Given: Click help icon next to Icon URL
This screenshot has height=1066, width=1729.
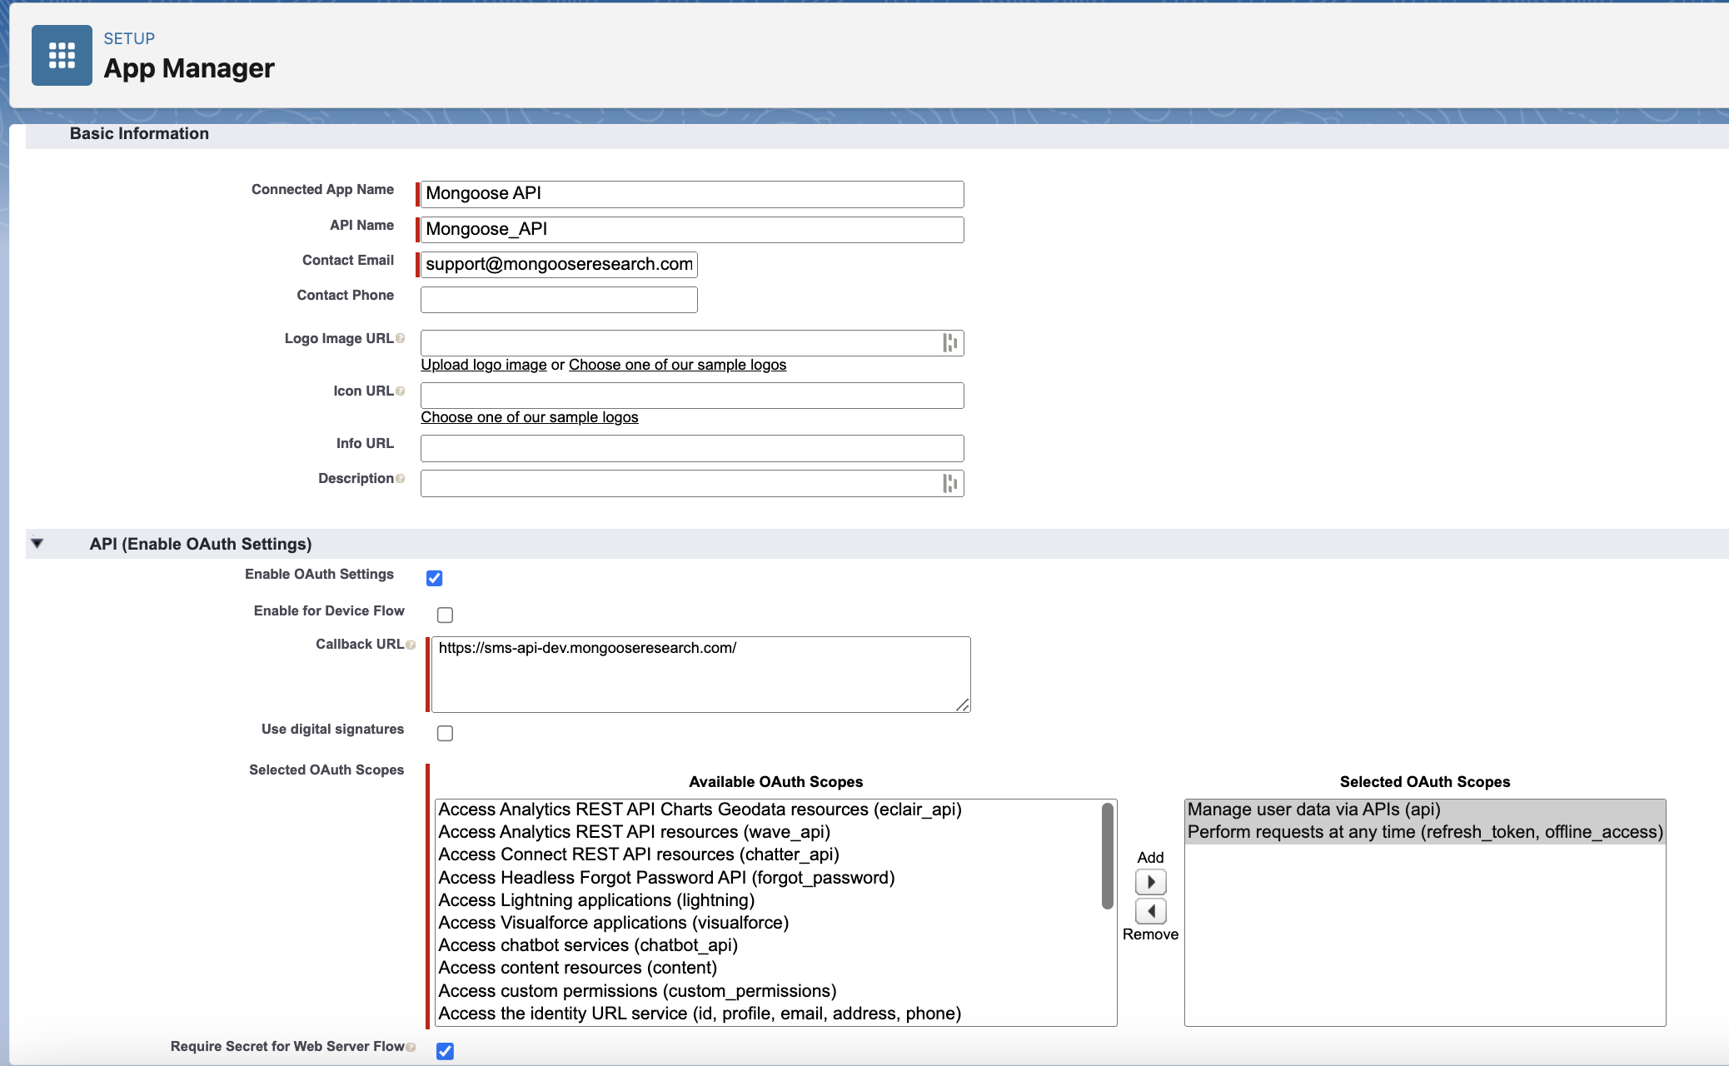Looking at the screenshot, I should pyautogui.click(x=401, y=391).
